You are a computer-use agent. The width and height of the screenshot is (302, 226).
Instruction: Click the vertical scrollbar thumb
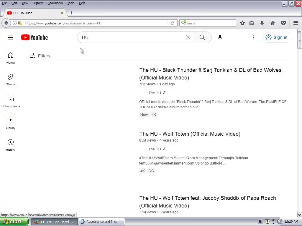(300, 41)
